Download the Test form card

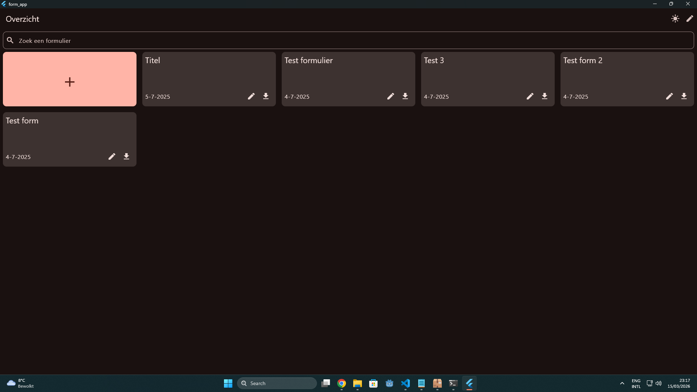[126, 156]
